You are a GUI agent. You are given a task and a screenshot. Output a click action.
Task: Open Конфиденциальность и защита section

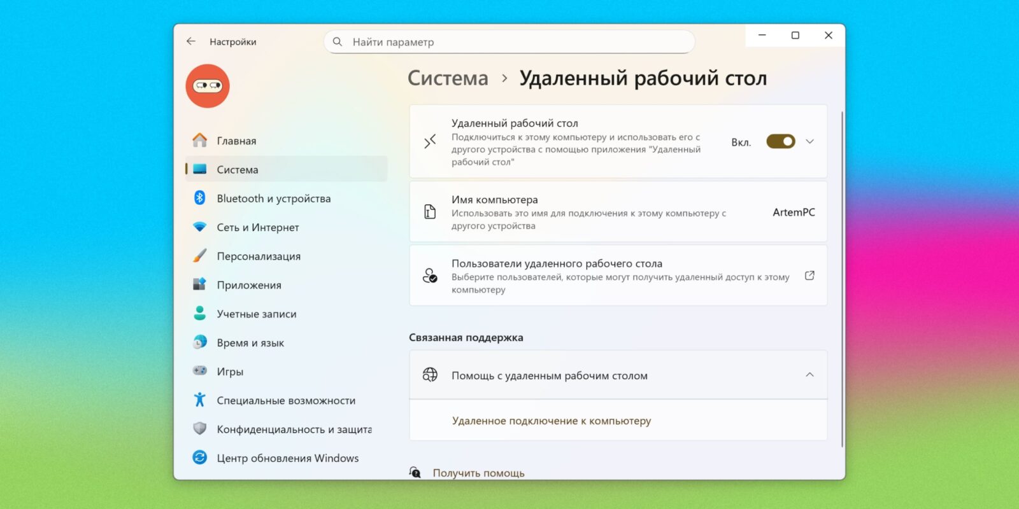click(286, 429)
